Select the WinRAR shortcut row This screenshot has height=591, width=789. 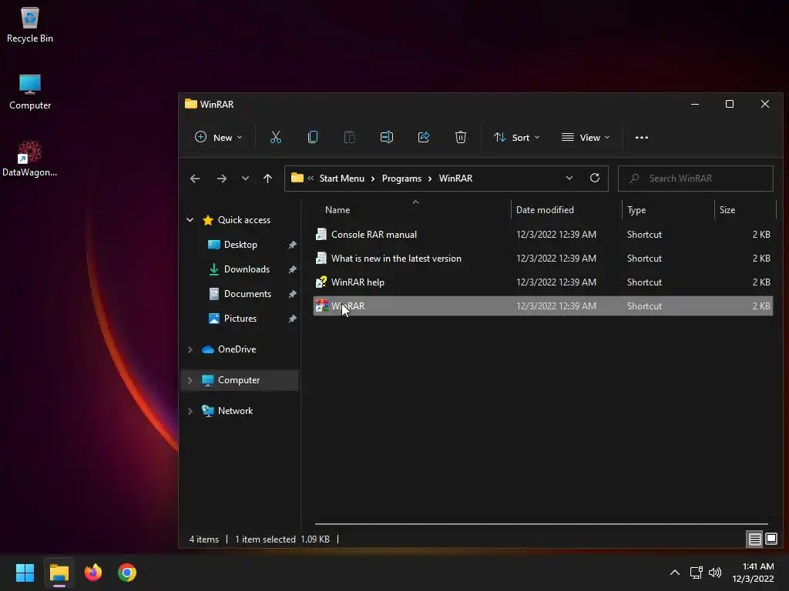[543, 306]
